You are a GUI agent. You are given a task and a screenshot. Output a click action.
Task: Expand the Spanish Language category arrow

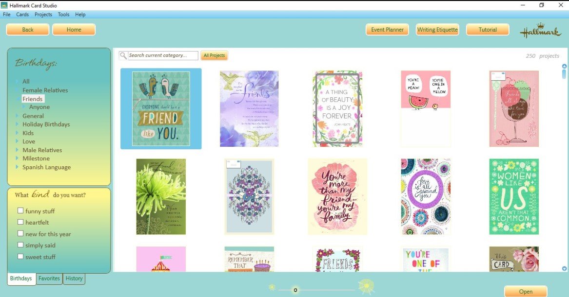click(x=17, y=167)
